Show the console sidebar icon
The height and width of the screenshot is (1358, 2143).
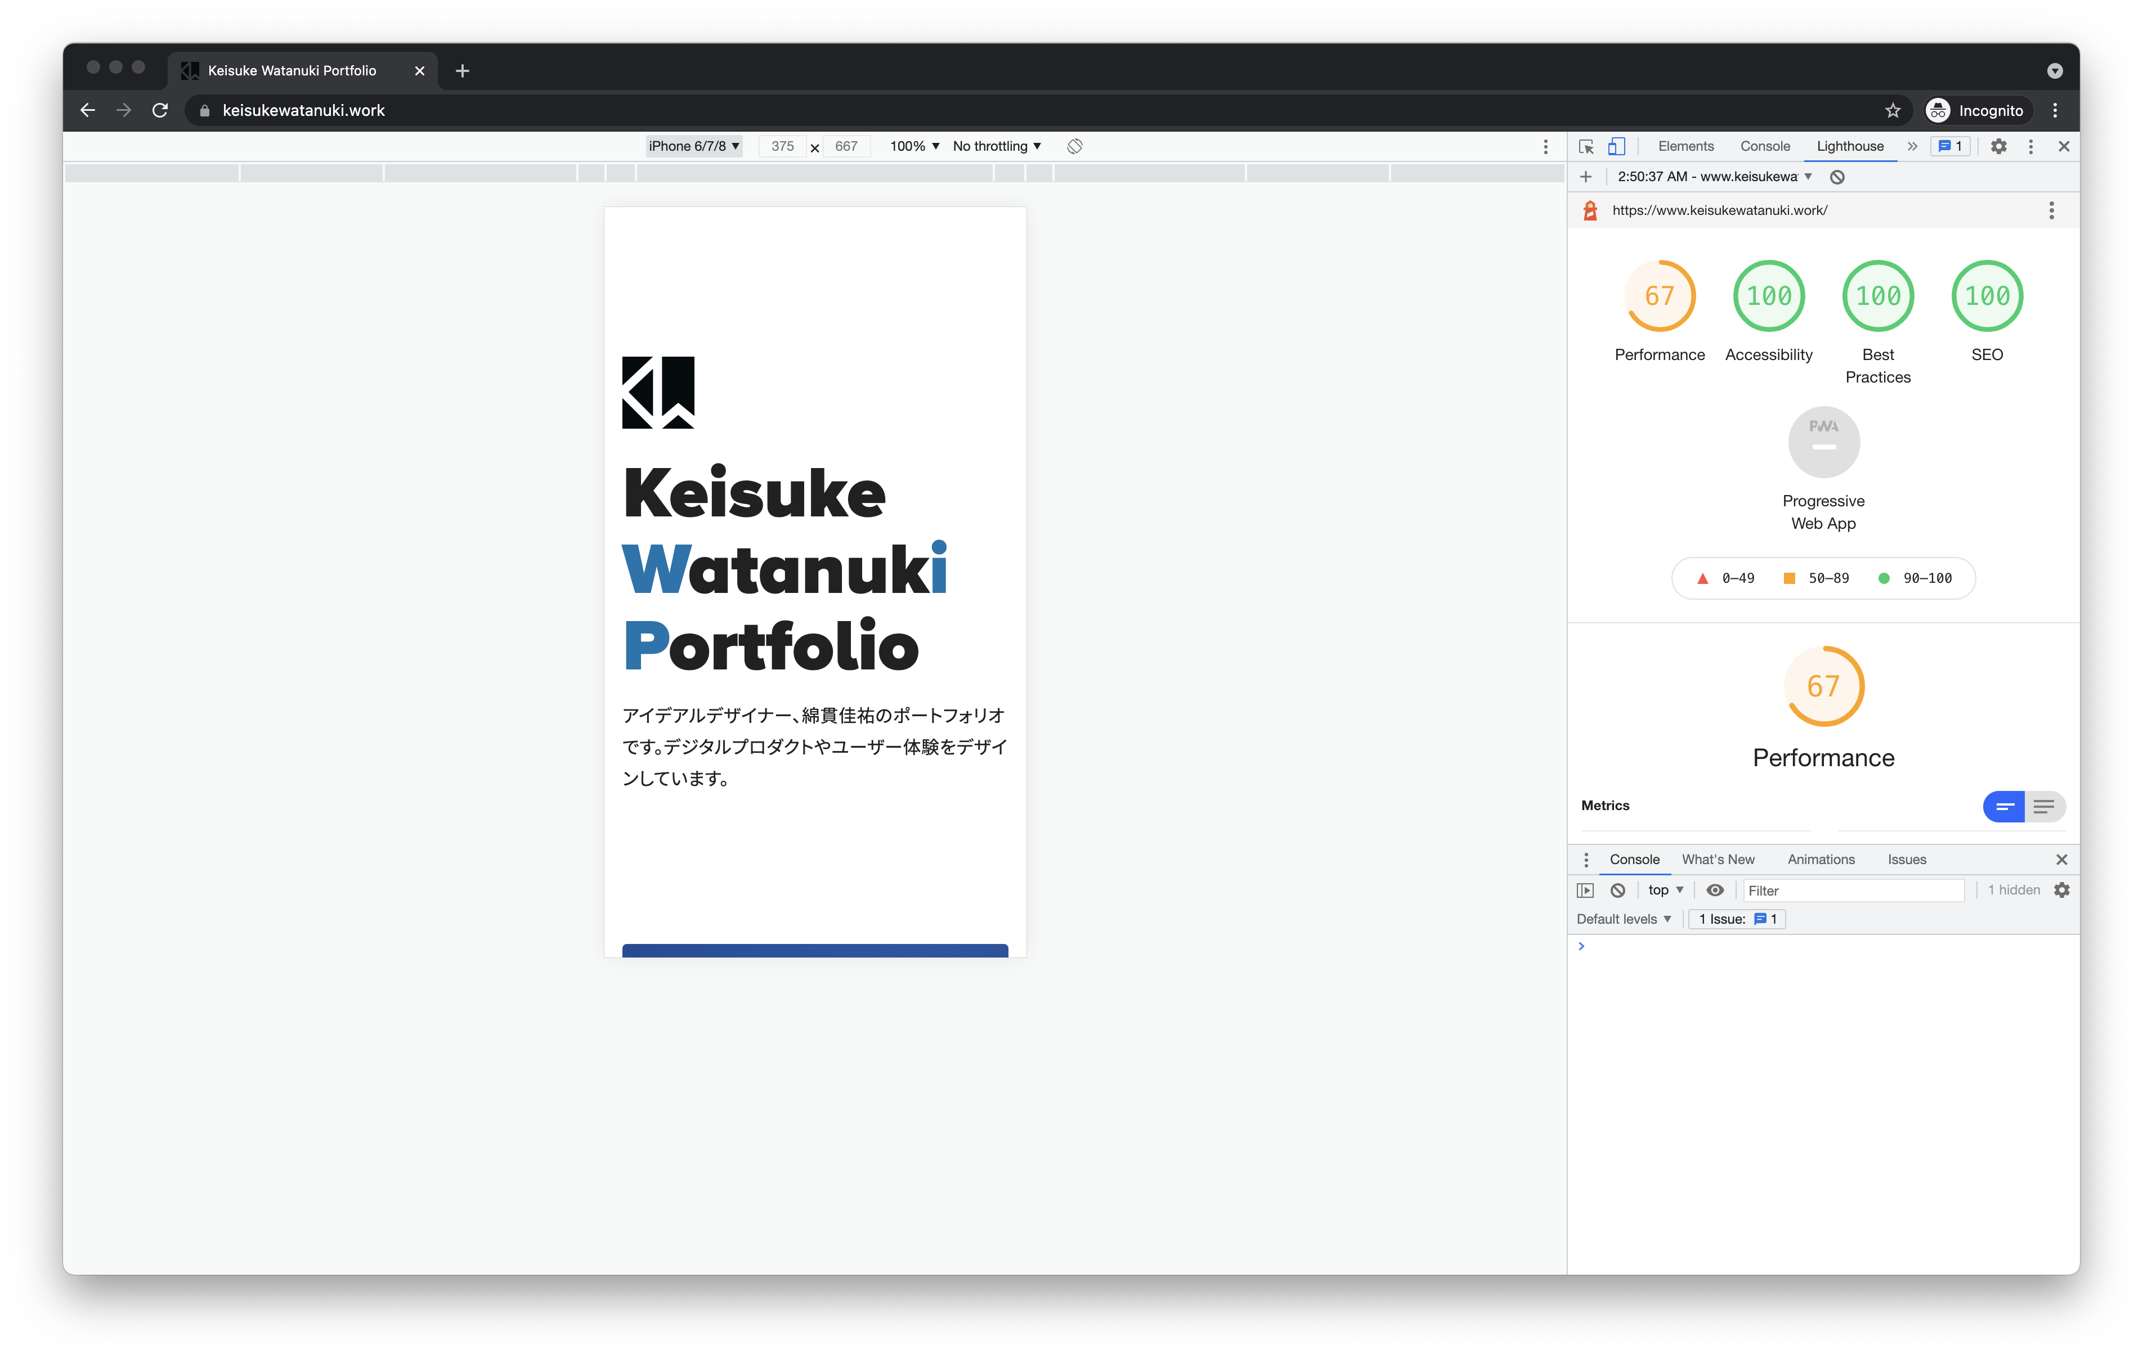coord(1585,890)
